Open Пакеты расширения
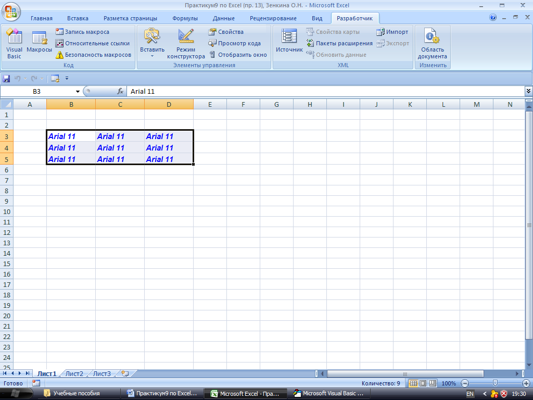Screen dimensions: 533x400 point(339,43)
